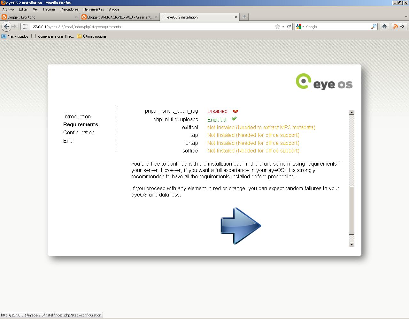Close the eyeOS 2 installation tab

236,17
